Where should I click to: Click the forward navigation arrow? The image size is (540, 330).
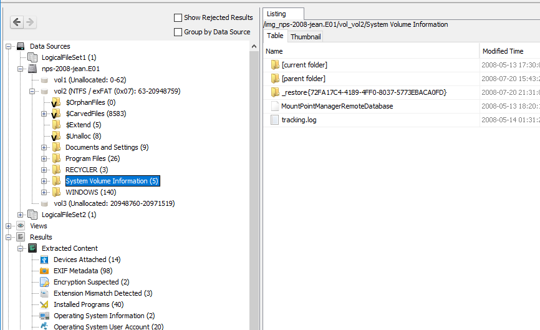point(29,22)
